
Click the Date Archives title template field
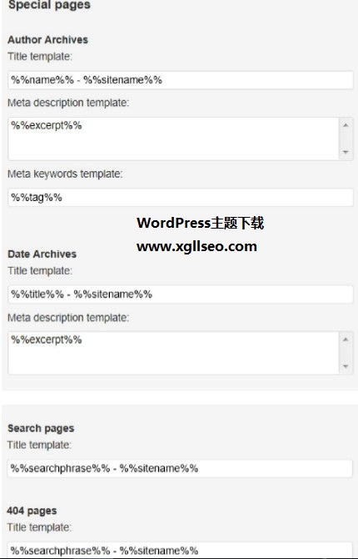coord(181,295)
